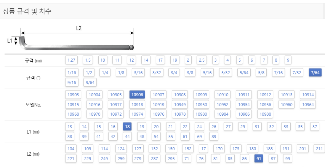
Task: Select L2 length 211
Action: (319, 149)
